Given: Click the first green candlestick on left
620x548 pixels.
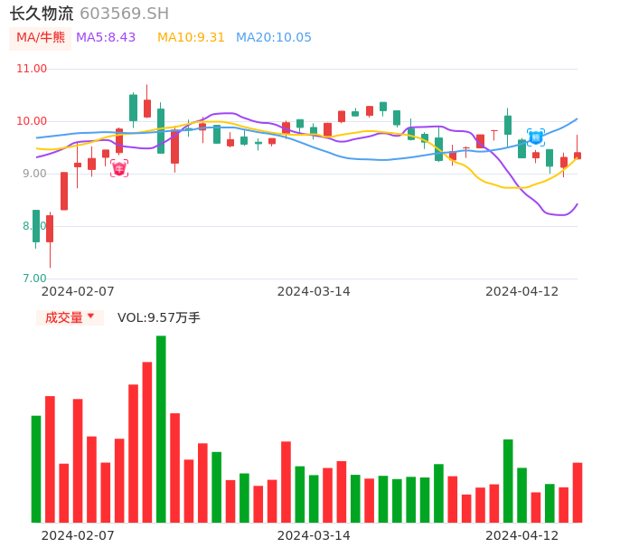Looking at the screenshot, I should pos(36,226).
